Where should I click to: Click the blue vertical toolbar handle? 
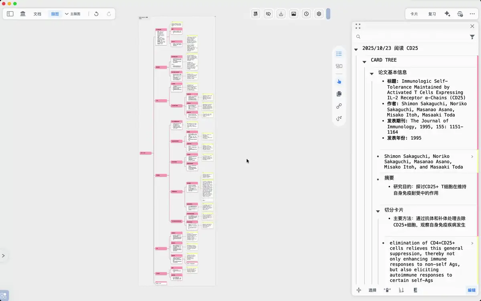328,14
